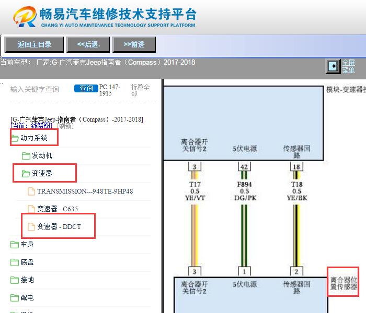Select the 变速器 tree label
The image size is (366, 313).
[42, 173]
